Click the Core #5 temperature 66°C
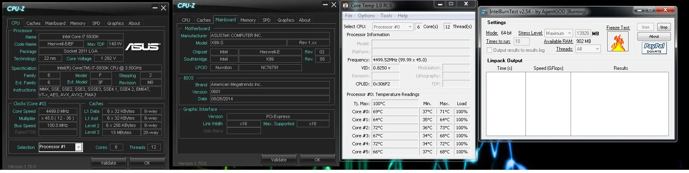This screenshot has width=689, height=173. tap(395, 152)
